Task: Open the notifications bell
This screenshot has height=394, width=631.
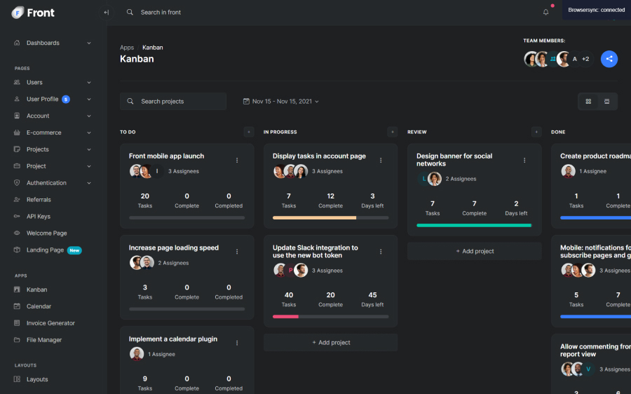Action: coord(546,12)
